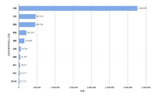Click value label 27,213
Viewport: 153px width, 94px height.
(23, 73)
